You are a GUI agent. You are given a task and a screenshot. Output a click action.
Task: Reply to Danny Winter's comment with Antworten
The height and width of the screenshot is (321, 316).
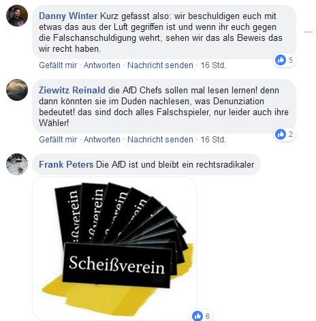coord(102,65)
